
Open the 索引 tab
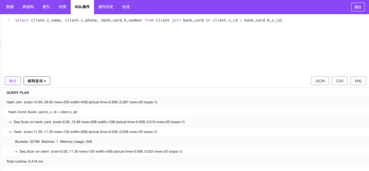46,7
